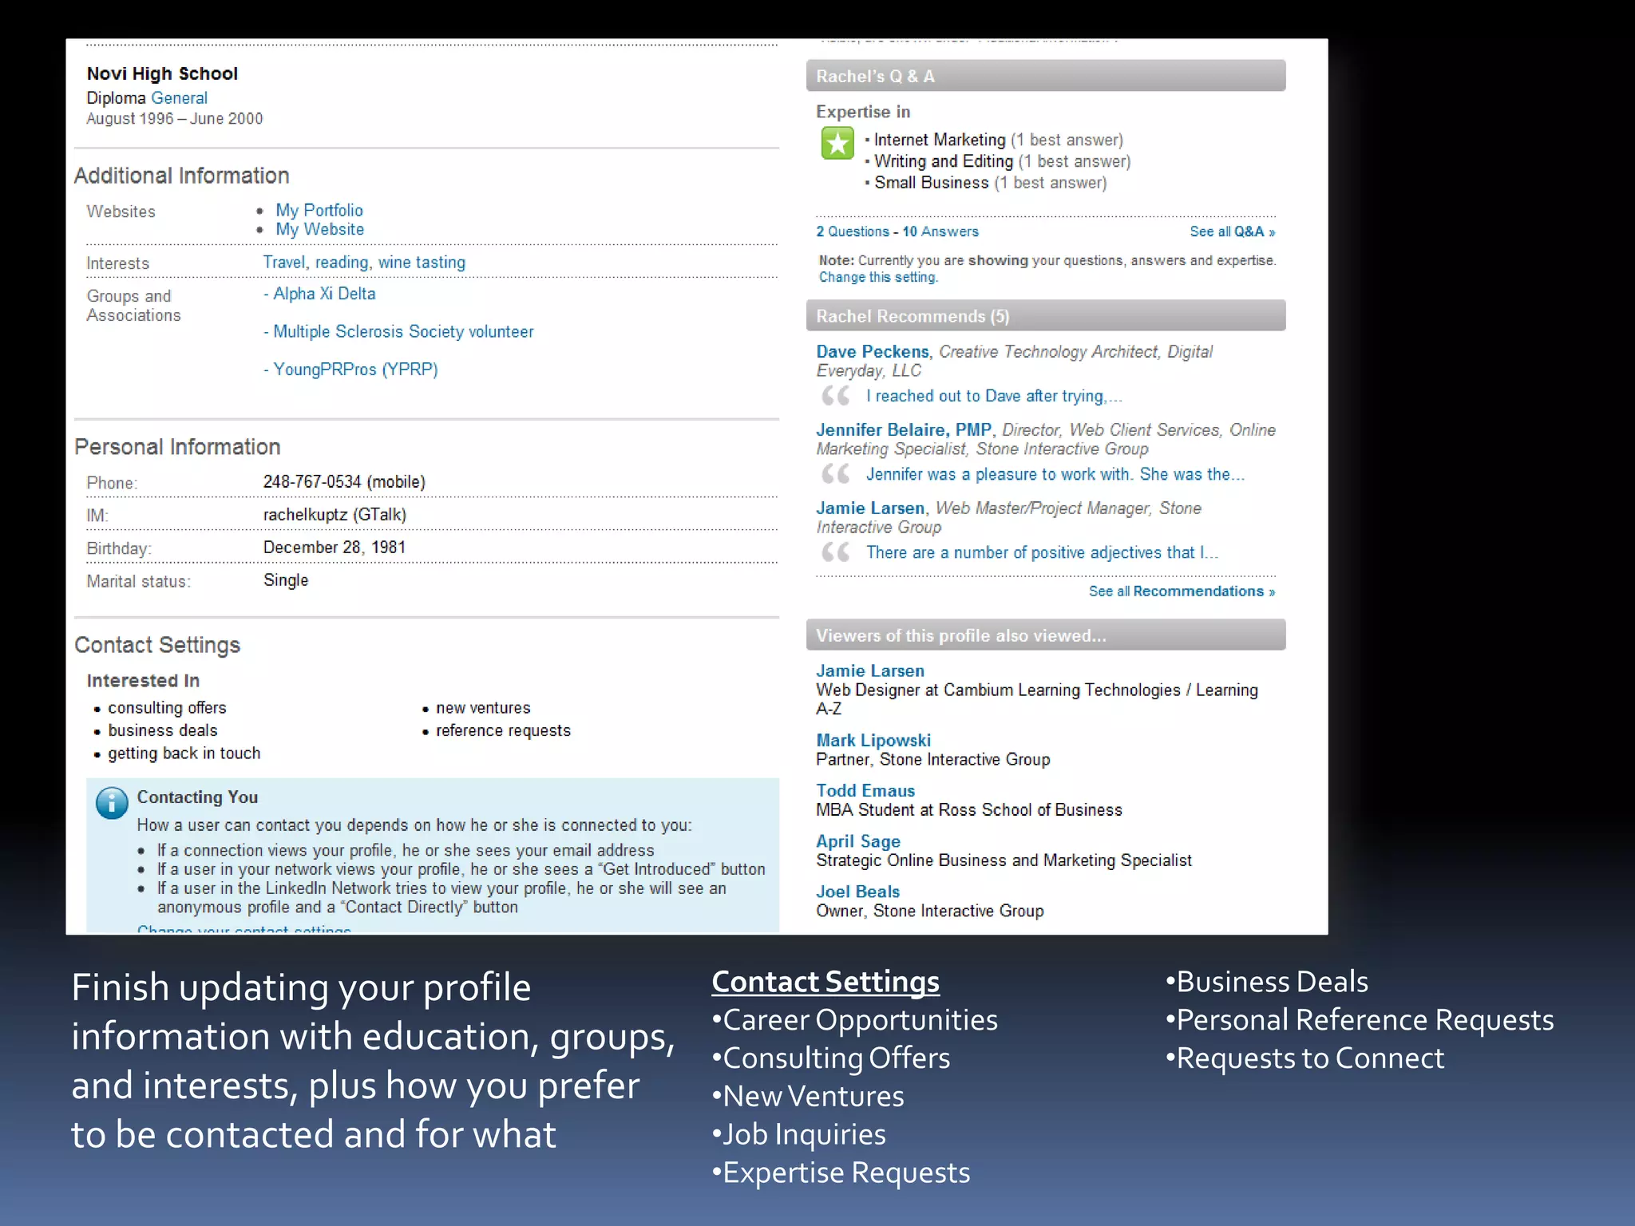
Task: Click the getting back in touch item
Action: click(x=184, y=753)
